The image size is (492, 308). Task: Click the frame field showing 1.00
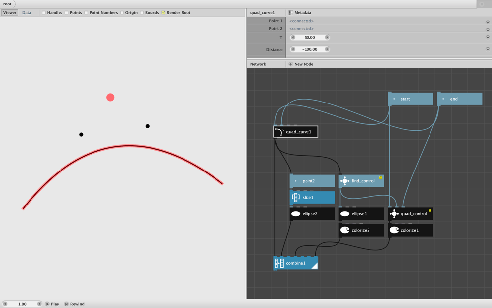[x=22, y=304]
